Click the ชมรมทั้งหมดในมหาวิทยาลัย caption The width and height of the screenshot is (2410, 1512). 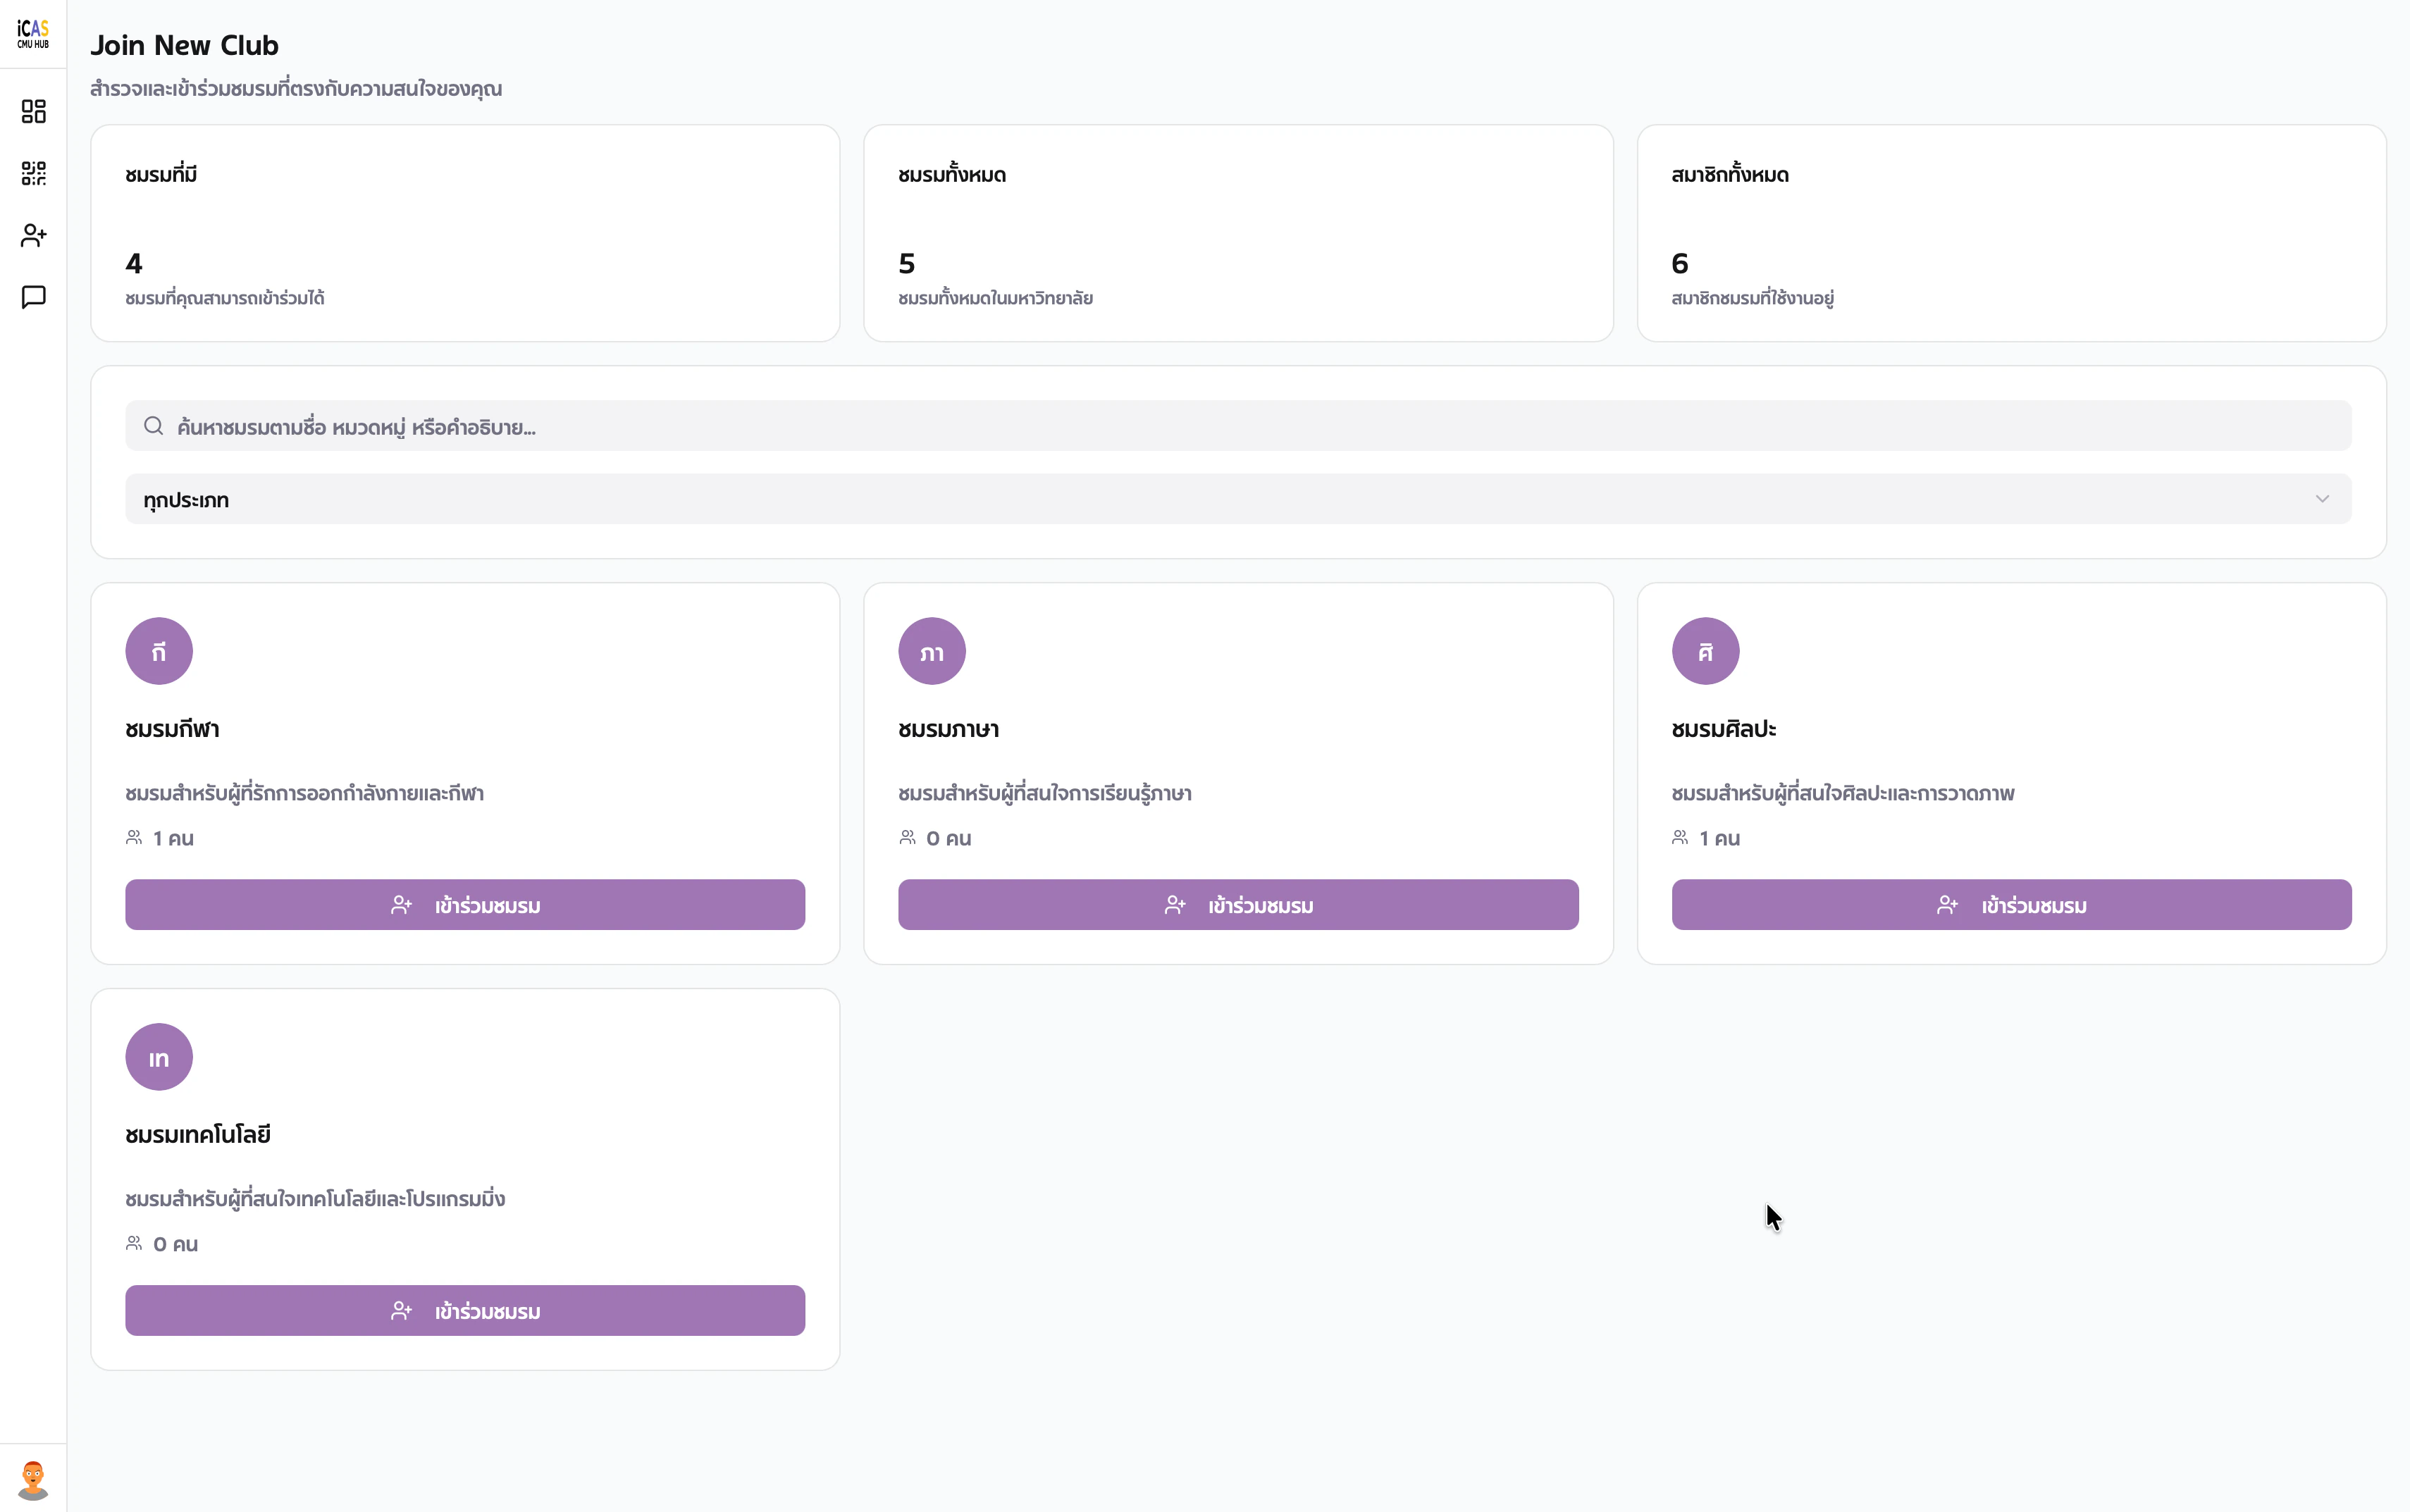(996, 298)
